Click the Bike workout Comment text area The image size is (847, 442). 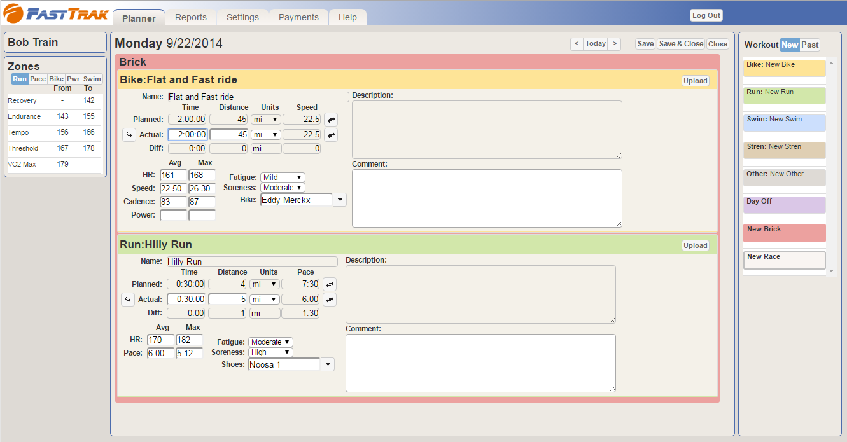(x=487, y=198)
